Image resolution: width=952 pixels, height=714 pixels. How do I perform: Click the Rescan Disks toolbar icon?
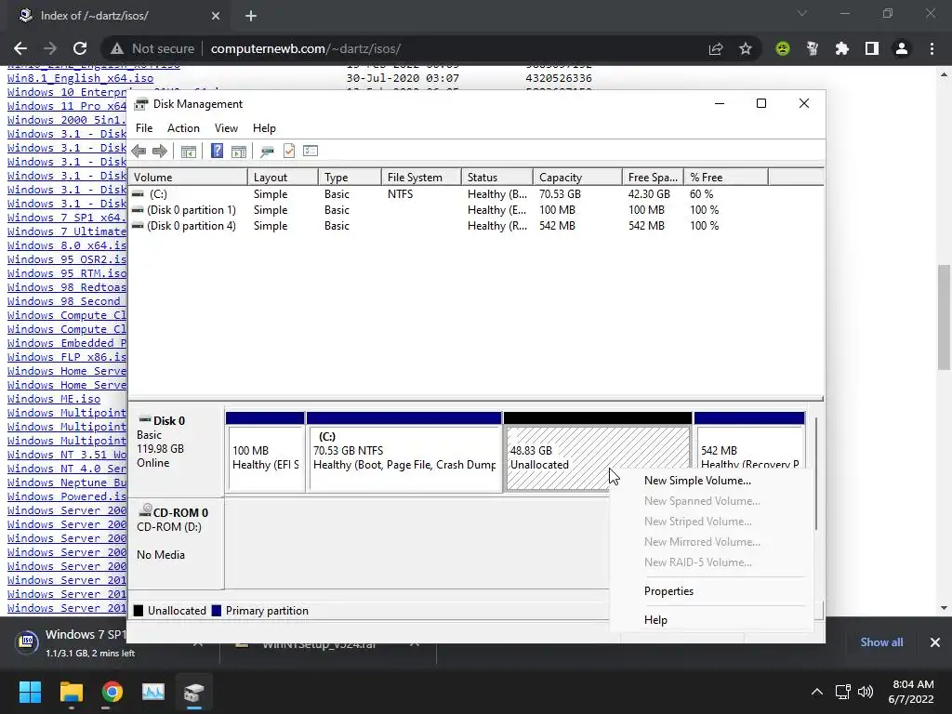click(267, 152)
